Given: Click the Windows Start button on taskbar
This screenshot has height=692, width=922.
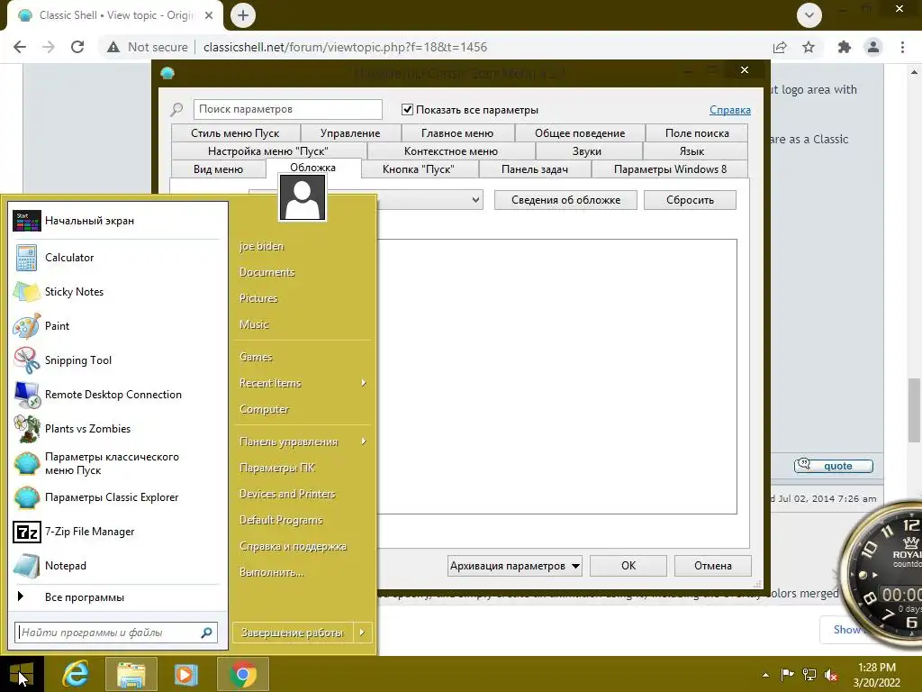Looking at the screenshot, I should tap(22, 674).
